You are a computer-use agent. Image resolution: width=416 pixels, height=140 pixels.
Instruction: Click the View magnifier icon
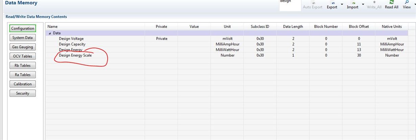407,2
